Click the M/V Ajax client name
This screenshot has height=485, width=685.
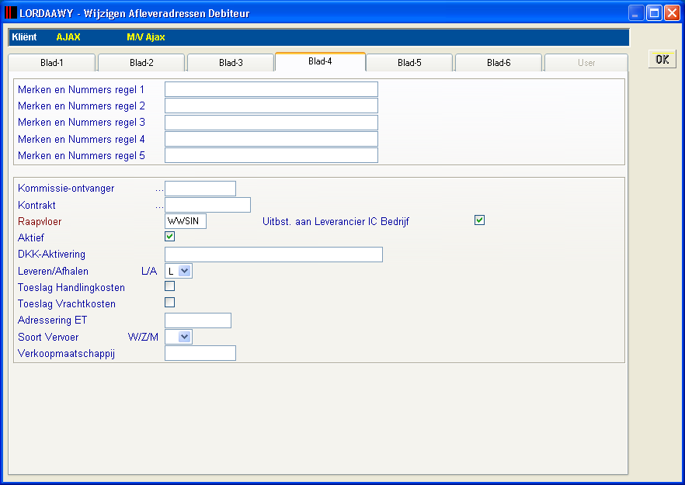[146, 37]
